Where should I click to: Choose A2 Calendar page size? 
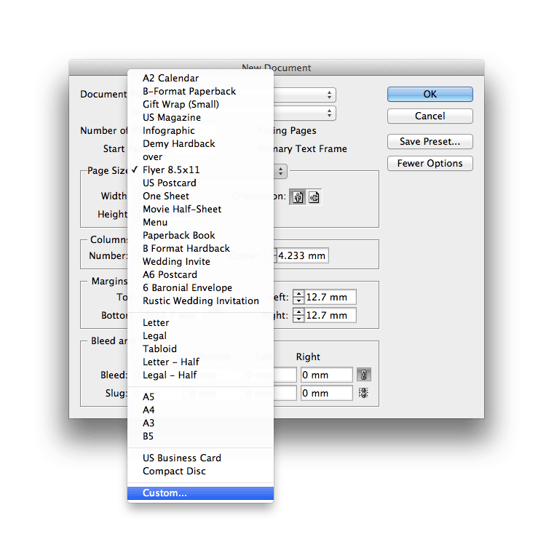tap(200, 79)
